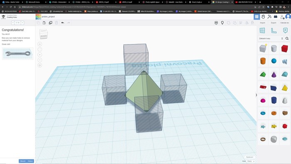291x164 pixels.
Task: Click the wrench lesson thumbnail image
Action: (17, 54)
